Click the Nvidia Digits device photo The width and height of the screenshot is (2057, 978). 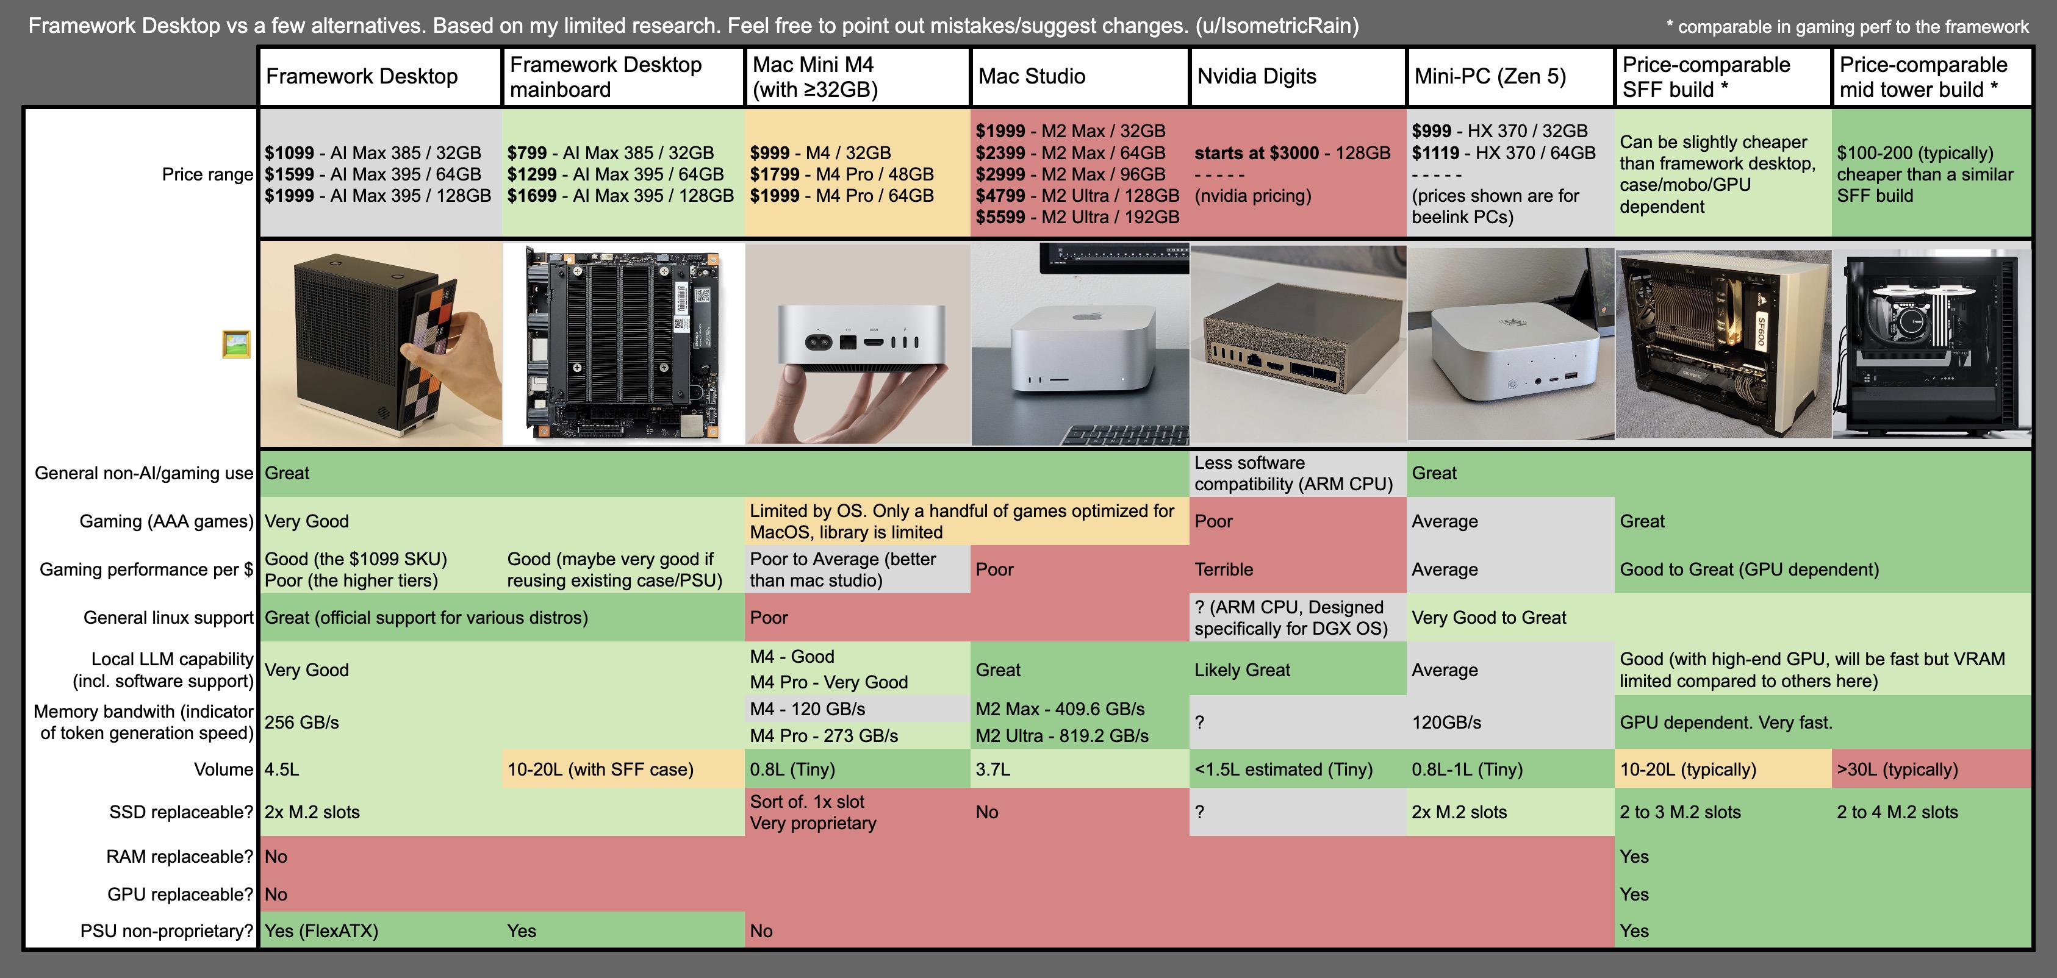1298,344
